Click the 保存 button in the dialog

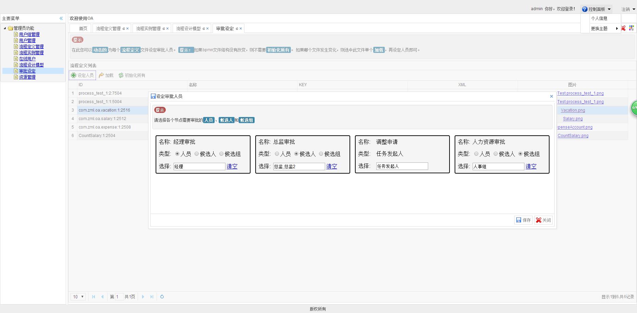pyautogui.click(x=523, y=220)
